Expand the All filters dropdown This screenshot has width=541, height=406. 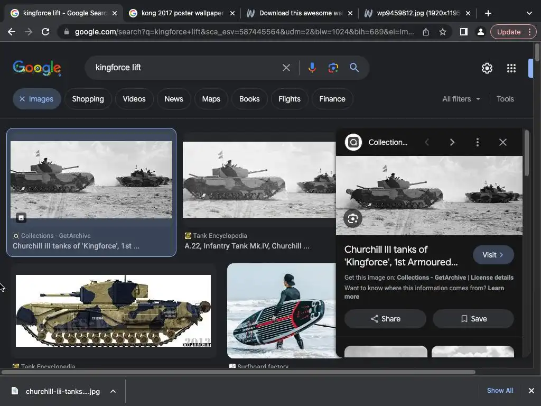coord(461,99)
